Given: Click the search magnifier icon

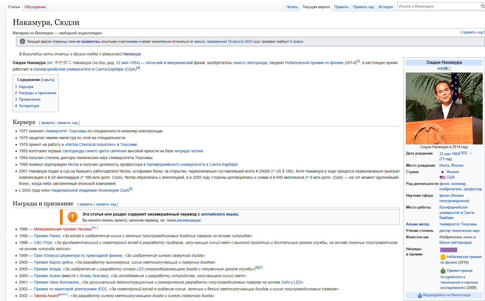Looking at the screenshot, I should (482, 6).
